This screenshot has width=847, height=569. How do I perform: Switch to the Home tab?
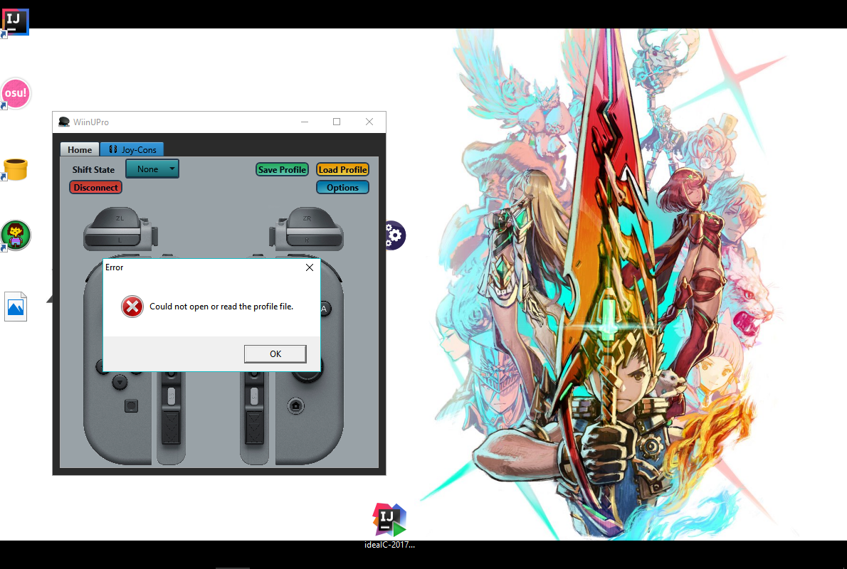click(x=80, y=149)
